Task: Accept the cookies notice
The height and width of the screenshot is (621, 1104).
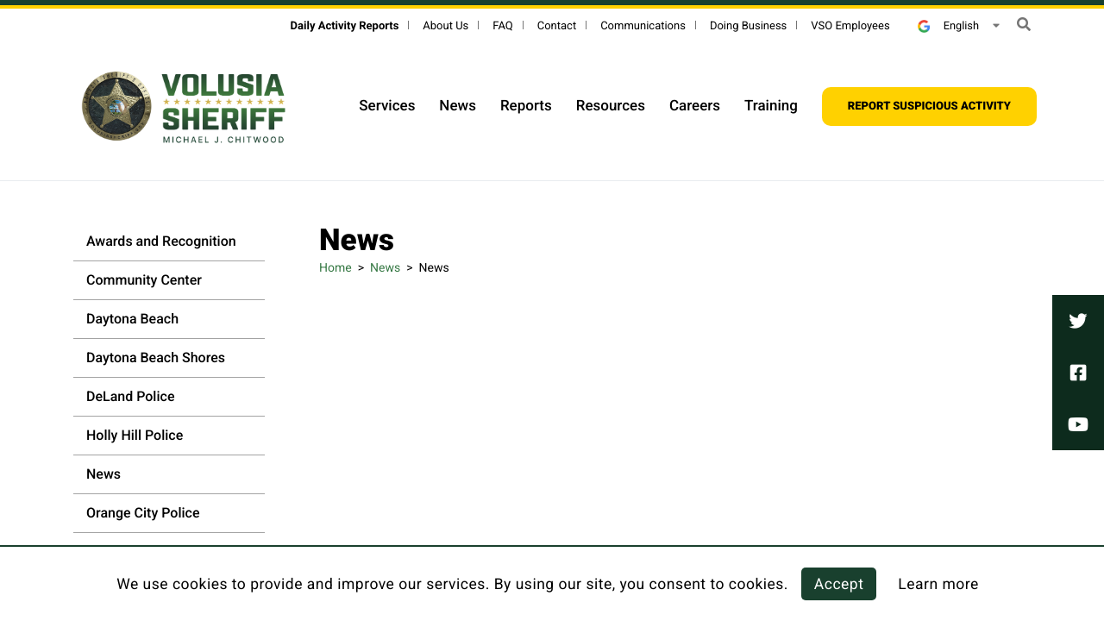Action: pos(838,584)
